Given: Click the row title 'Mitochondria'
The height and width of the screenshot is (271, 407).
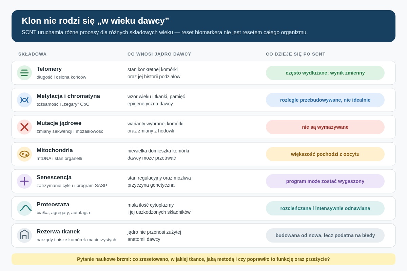Looking at the screenshot, I should click(x=55, y=150).
